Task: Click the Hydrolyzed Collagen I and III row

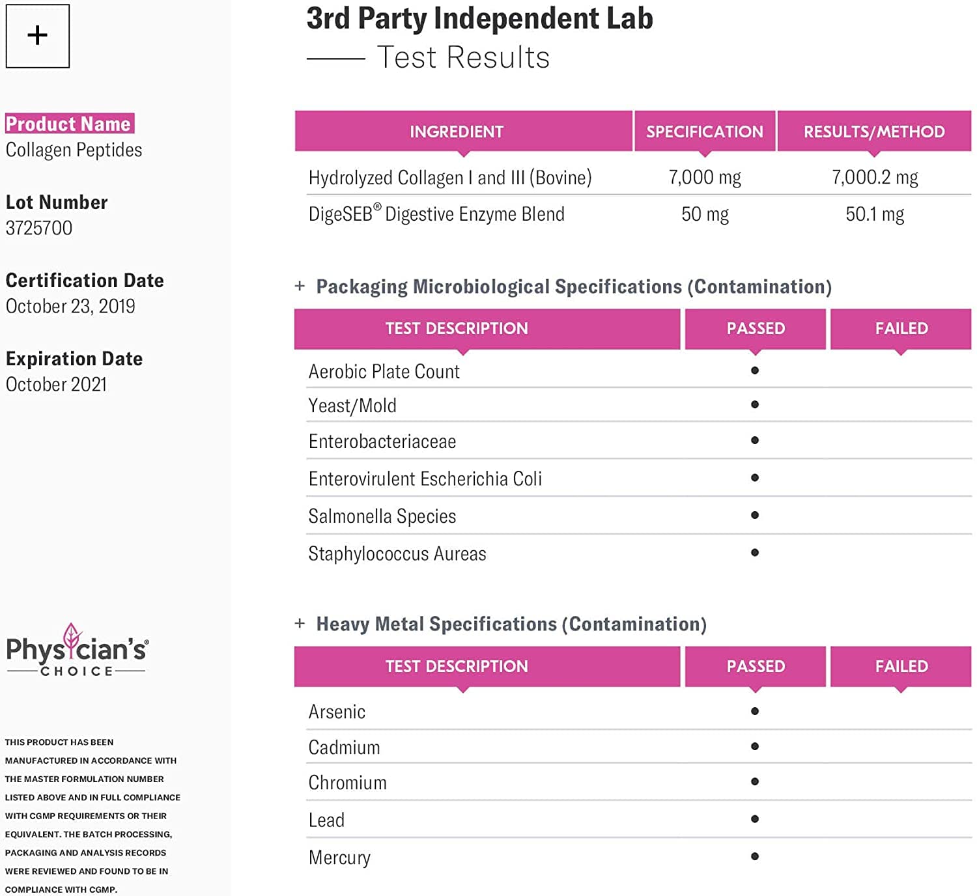Action: [x=450, y=177]
